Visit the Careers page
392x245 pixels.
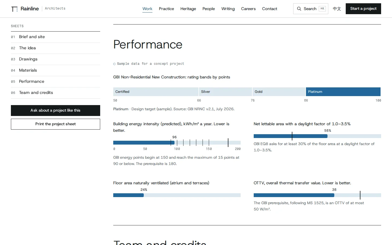[x=248, y=9]
